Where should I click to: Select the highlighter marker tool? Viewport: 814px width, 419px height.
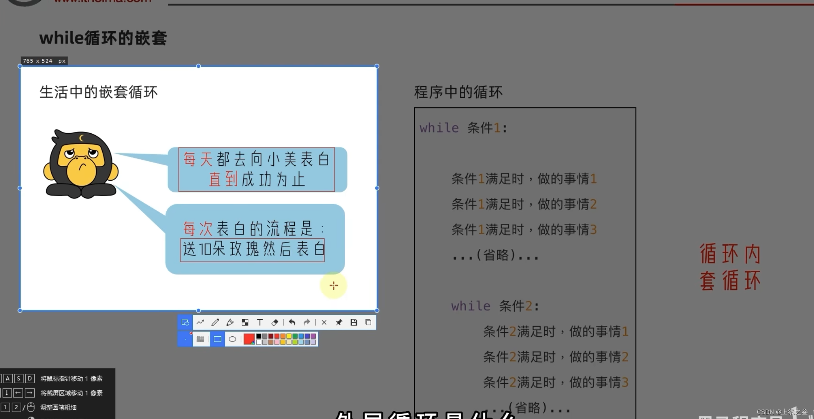pyautogui.click(x=230, y=323)
